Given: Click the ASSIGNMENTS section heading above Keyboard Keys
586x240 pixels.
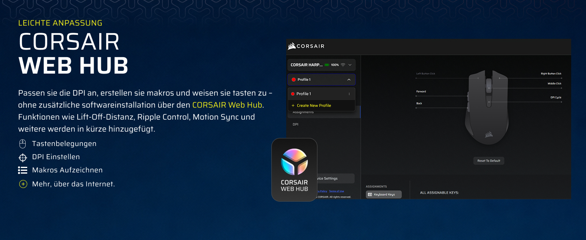Looking at the screenshot, I should 376,186.
